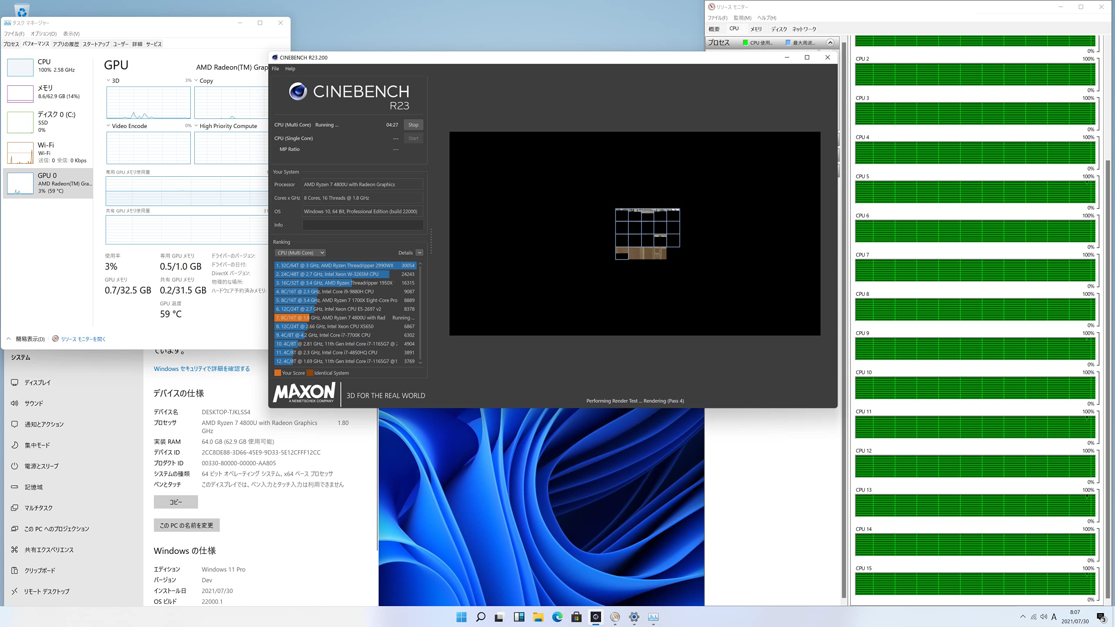Click the この PC の名前を変更 button

186,526
